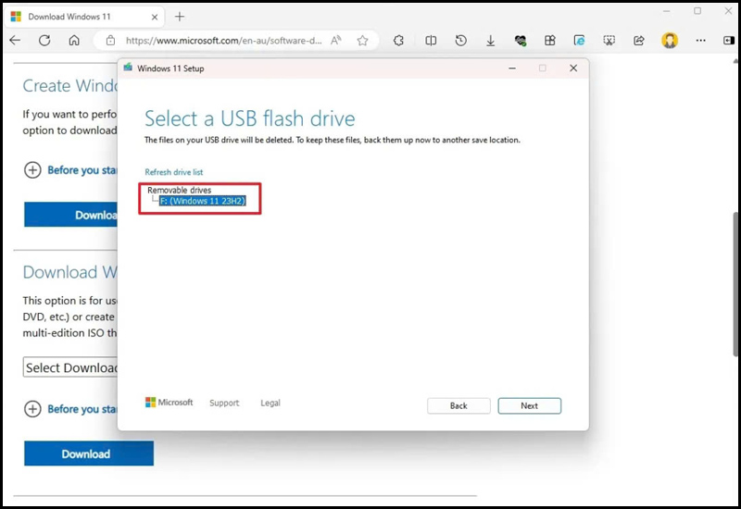Open the Downloads icon in toolbar
This screenshot has width=741, height=509.
[491, 41]
